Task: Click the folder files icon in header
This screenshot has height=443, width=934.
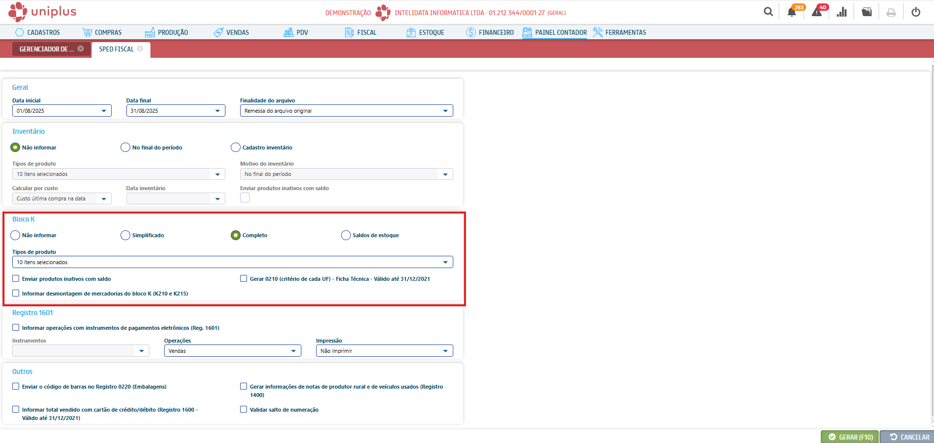Action: [867, 12]
